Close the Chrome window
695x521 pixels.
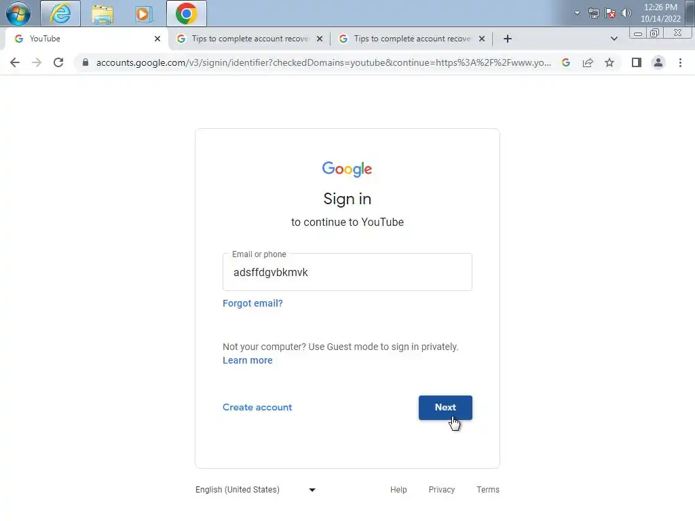678,33
